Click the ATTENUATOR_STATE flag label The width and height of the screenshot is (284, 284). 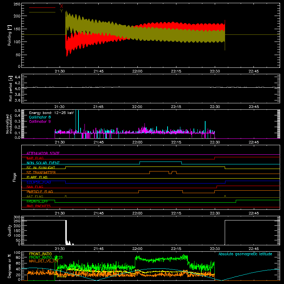(x=43, y=153)
